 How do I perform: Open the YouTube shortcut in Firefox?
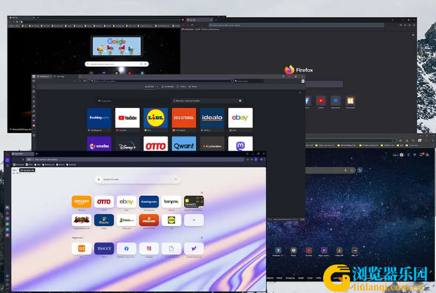[321, 101]
